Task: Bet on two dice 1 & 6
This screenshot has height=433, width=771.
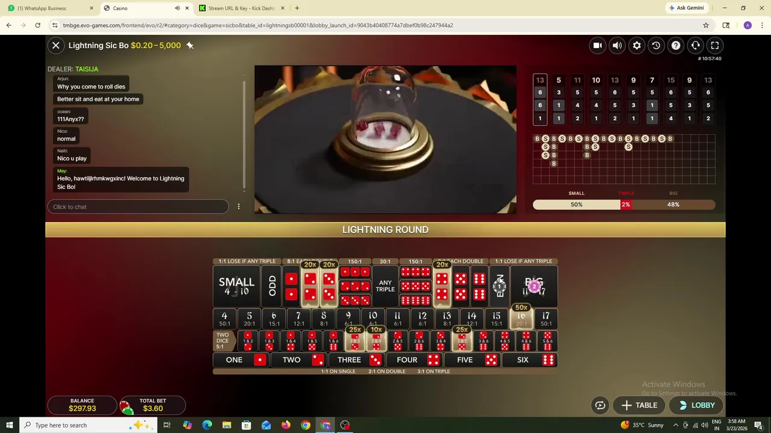Action: [x=333, y=341]
